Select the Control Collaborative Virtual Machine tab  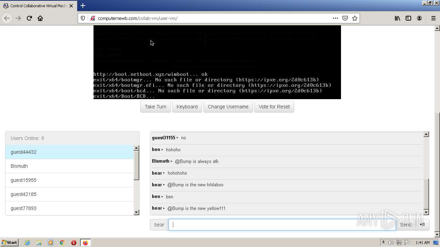(x=38, y=6)
